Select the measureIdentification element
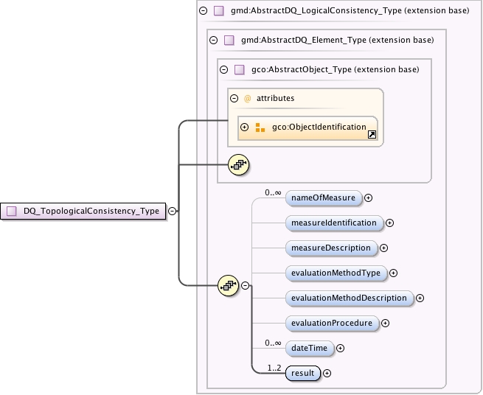The width and height of the screenshot is (483, 395). (x=334, y=223)
